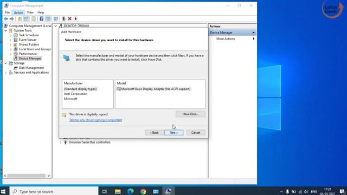The height and width of the screenshot is (195, 347).
Task: Select Device Manager in console tree
Action: point(30,58)
